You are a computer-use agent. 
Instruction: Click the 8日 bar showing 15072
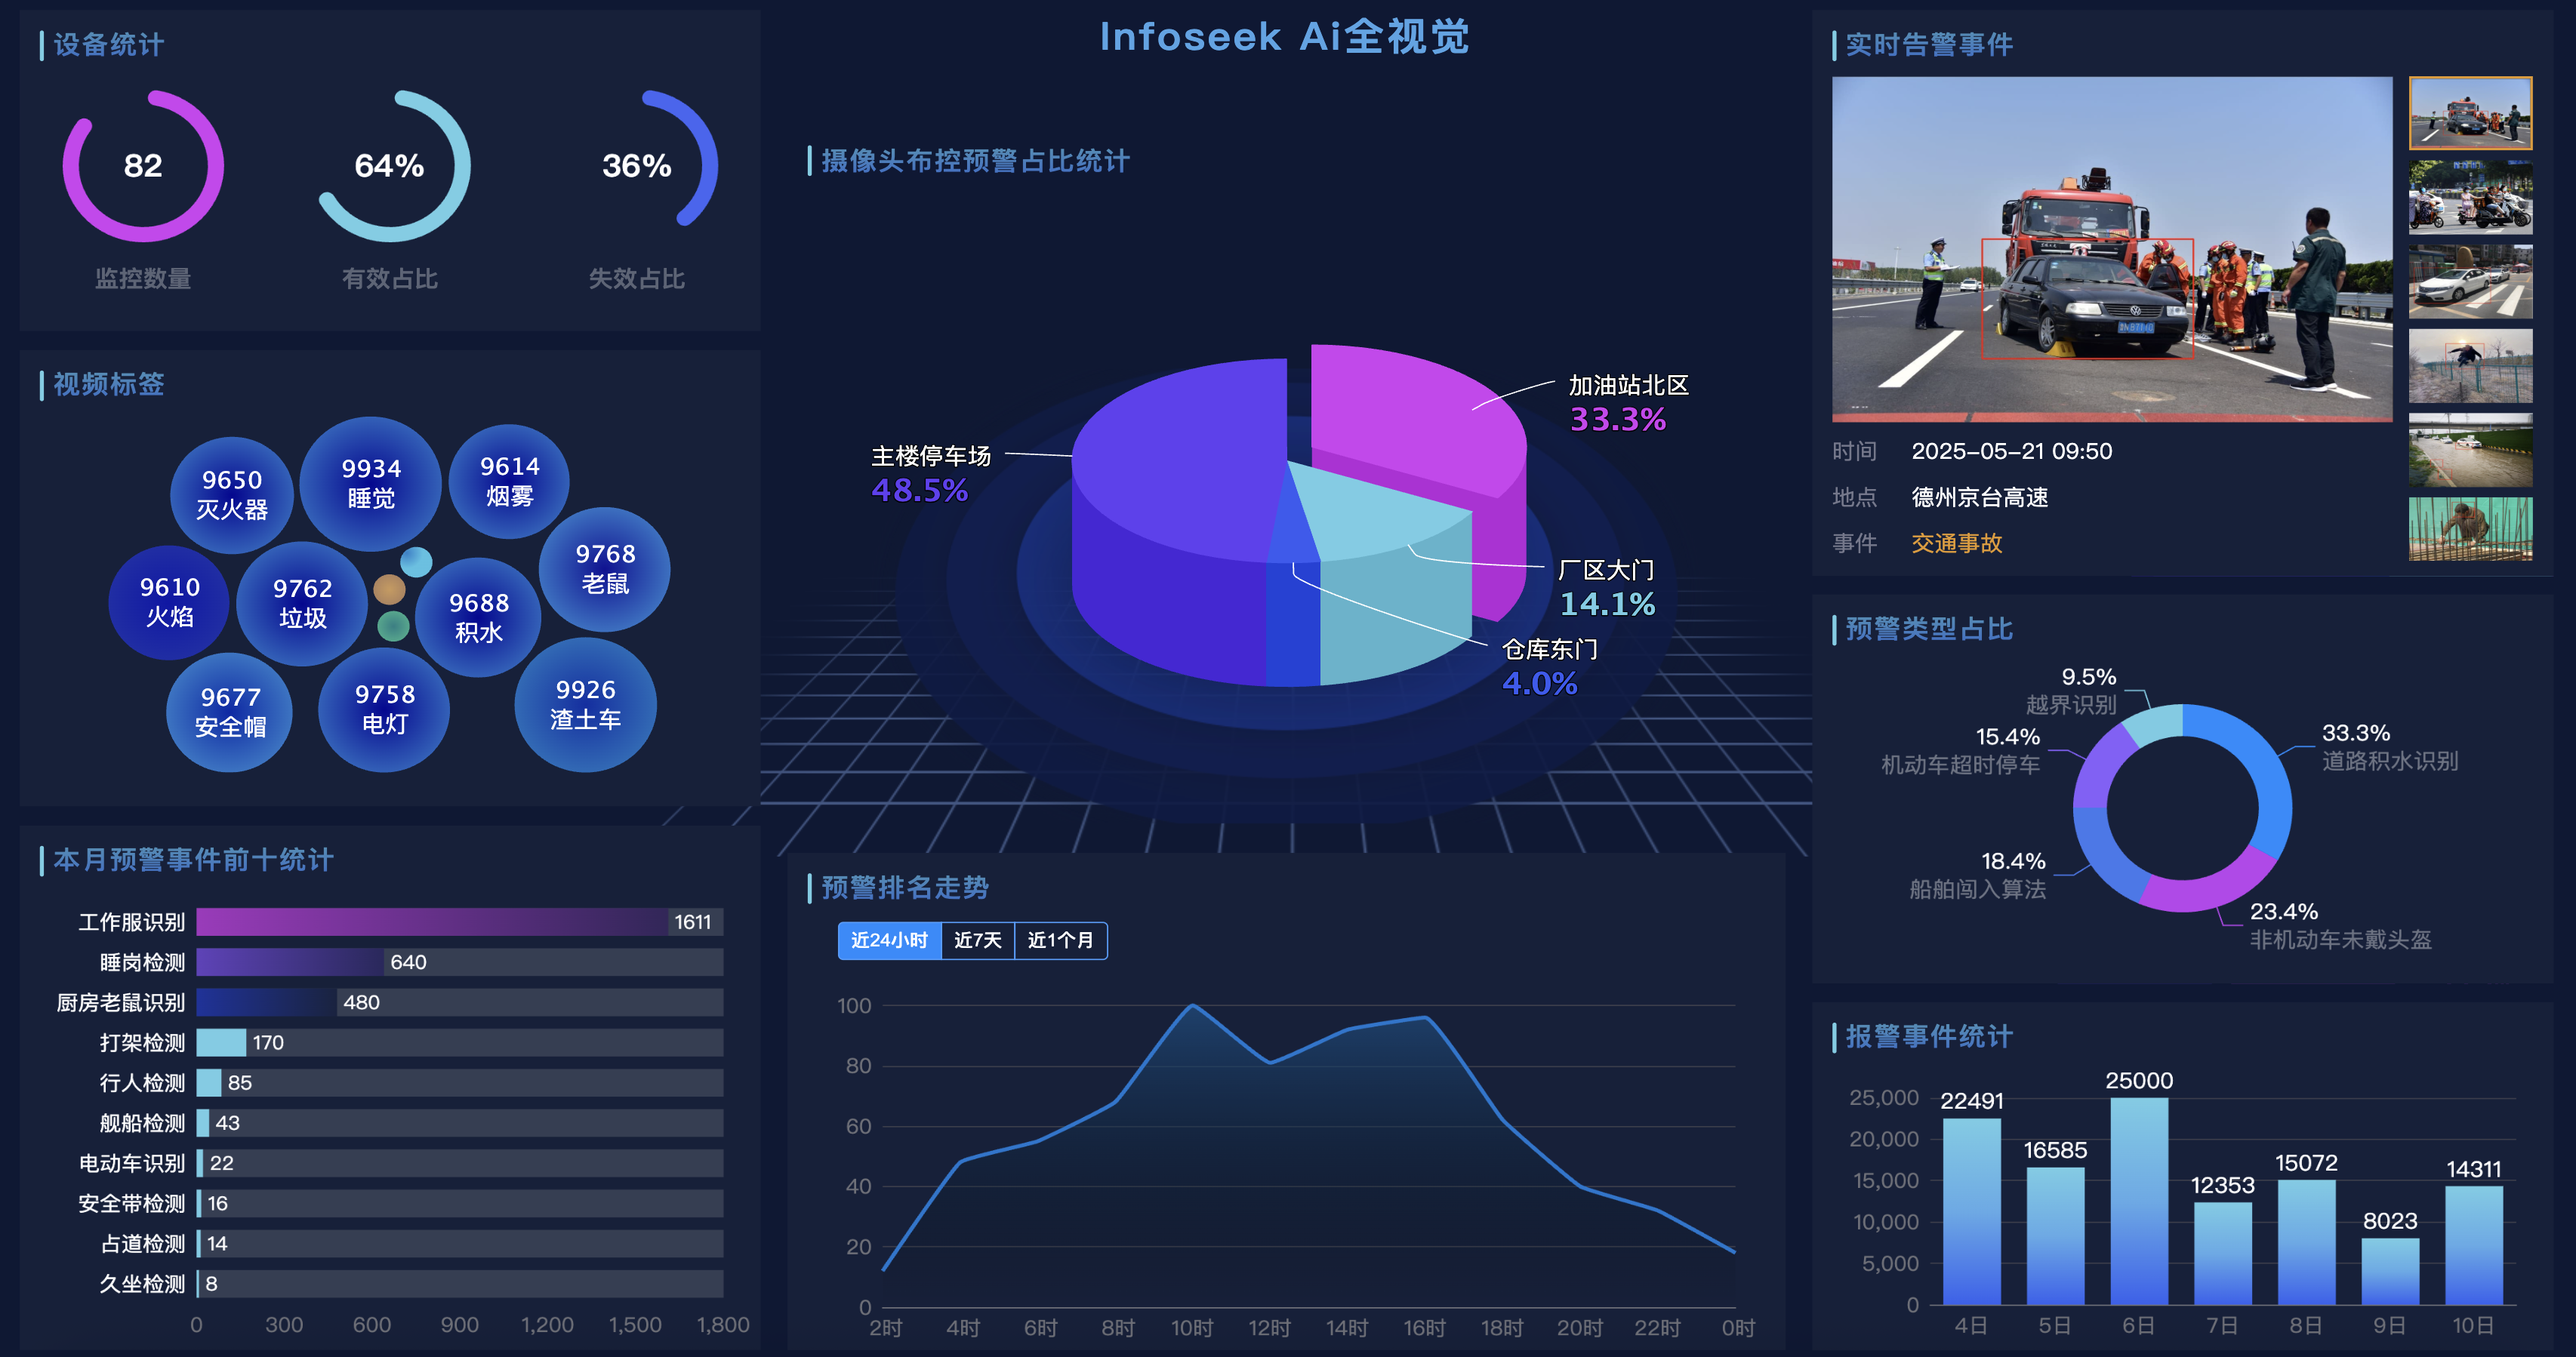click(x=2306, y=1242)
